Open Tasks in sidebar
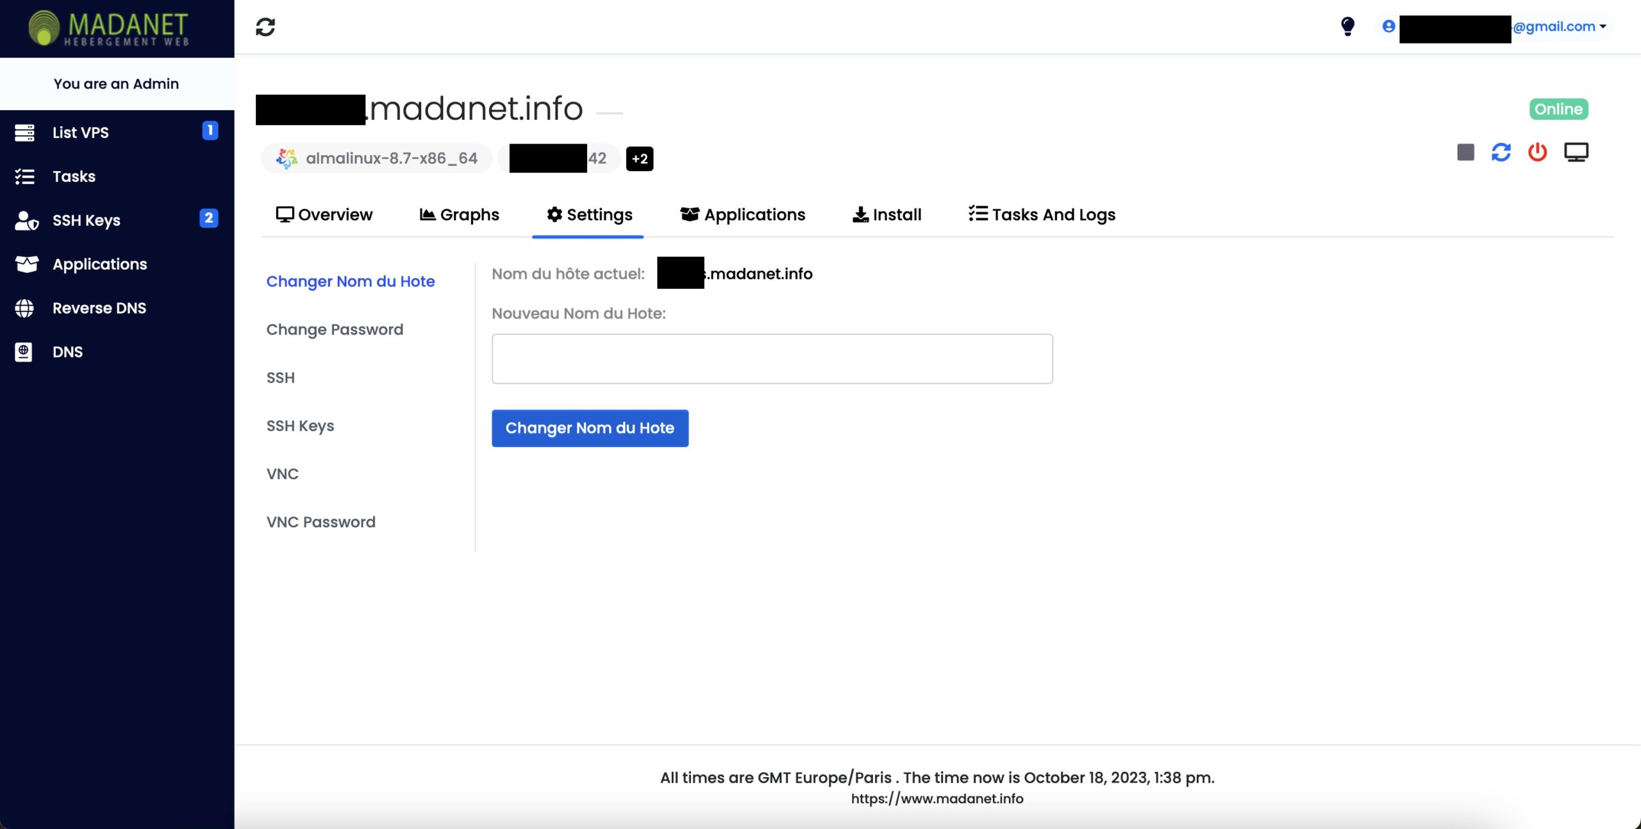 point(117,176)
